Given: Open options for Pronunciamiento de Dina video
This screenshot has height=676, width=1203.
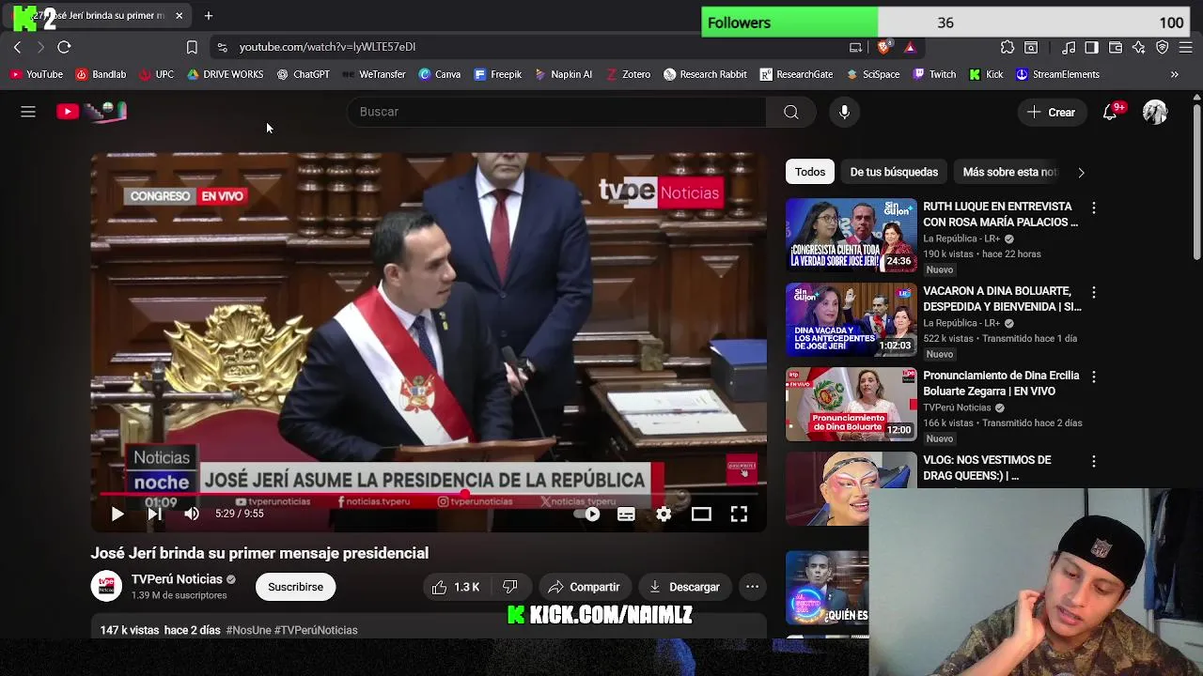Looking at the screenshot, I should 1093,376.
